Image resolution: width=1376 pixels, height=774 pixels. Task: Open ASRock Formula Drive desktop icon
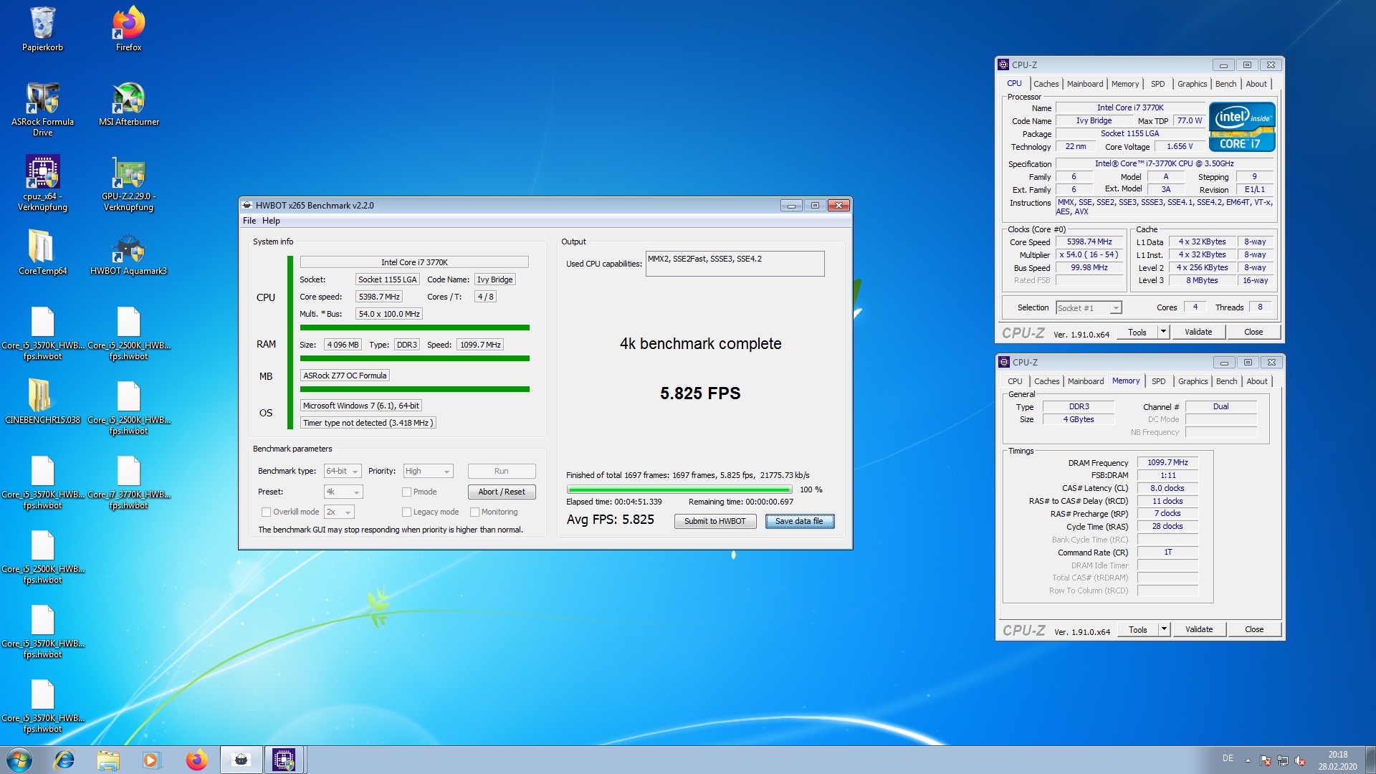42,109
